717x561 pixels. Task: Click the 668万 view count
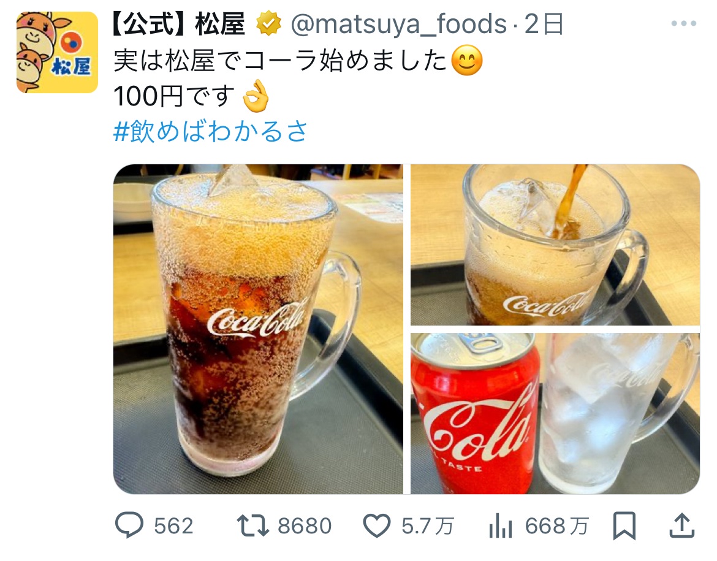tap(556, 526)
